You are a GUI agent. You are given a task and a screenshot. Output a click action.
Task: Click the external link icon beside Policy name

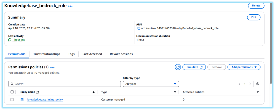(x=37, y=92)
